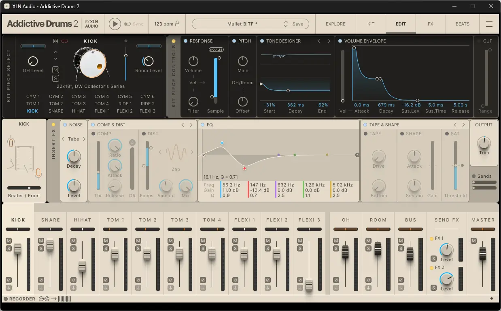Open the preset selector showing Mullet BITF

pos(243,23)
